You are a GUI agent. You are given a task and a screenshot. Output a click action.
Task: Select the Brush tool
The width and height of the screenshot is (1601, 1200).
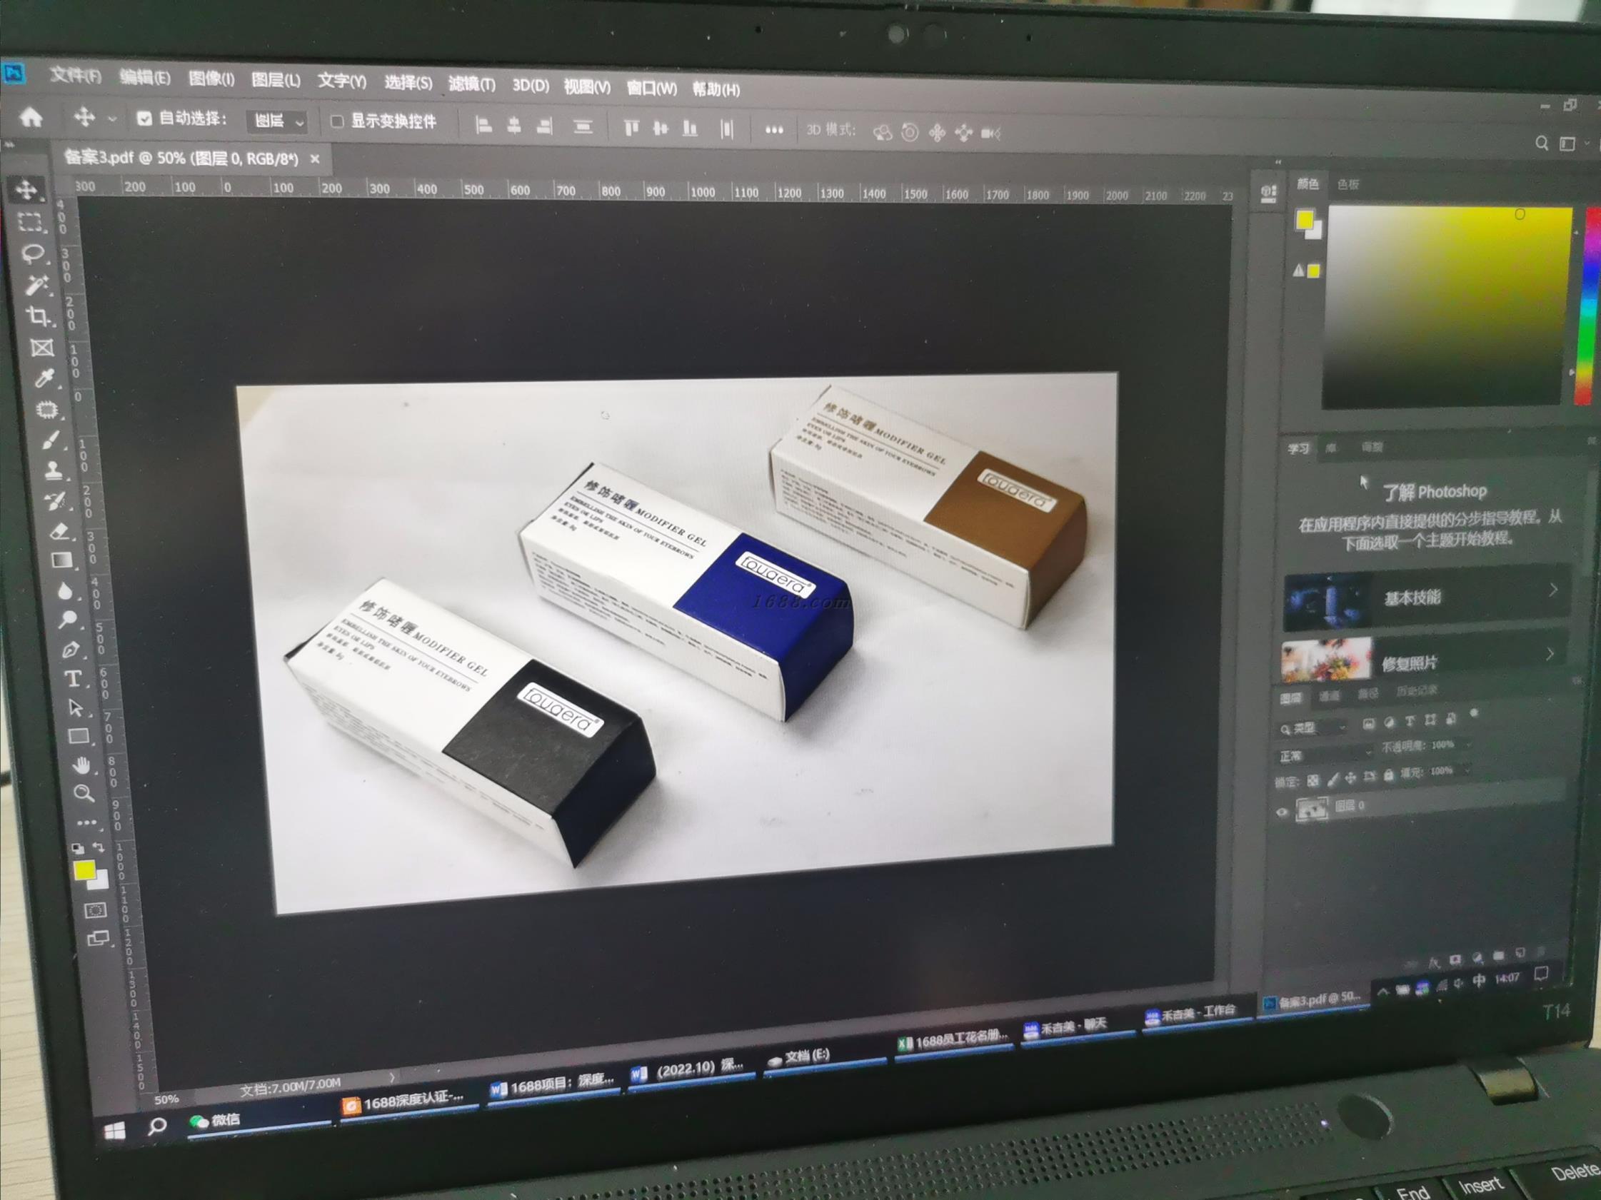point(51,440)
